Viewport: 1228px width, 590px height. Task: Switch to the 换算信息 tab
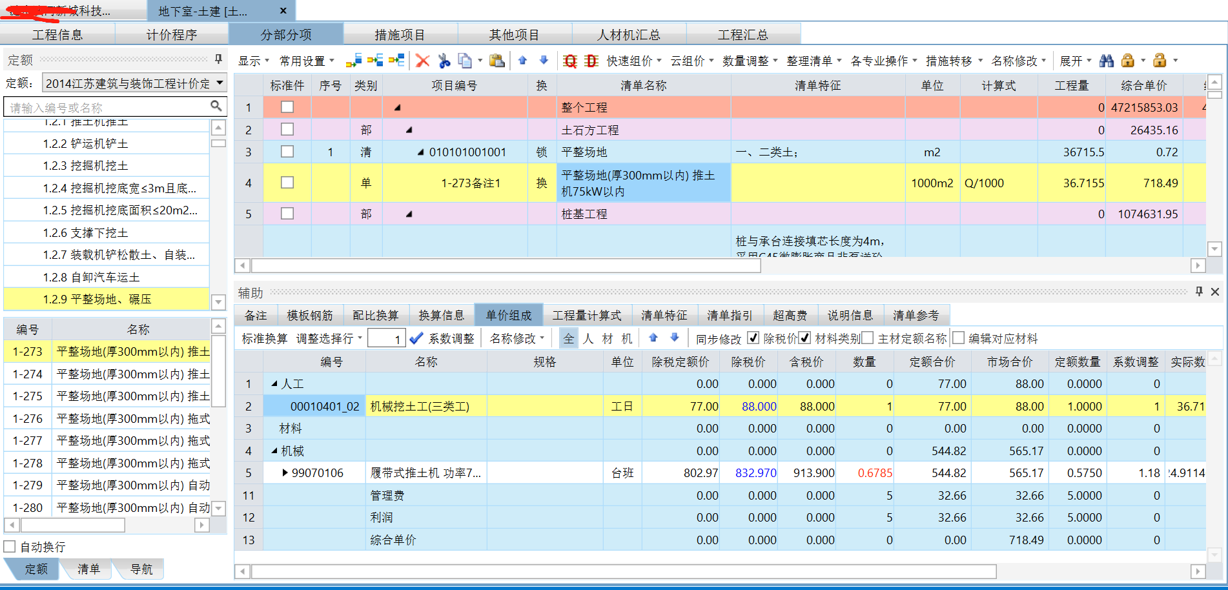(x=442, y=315)
